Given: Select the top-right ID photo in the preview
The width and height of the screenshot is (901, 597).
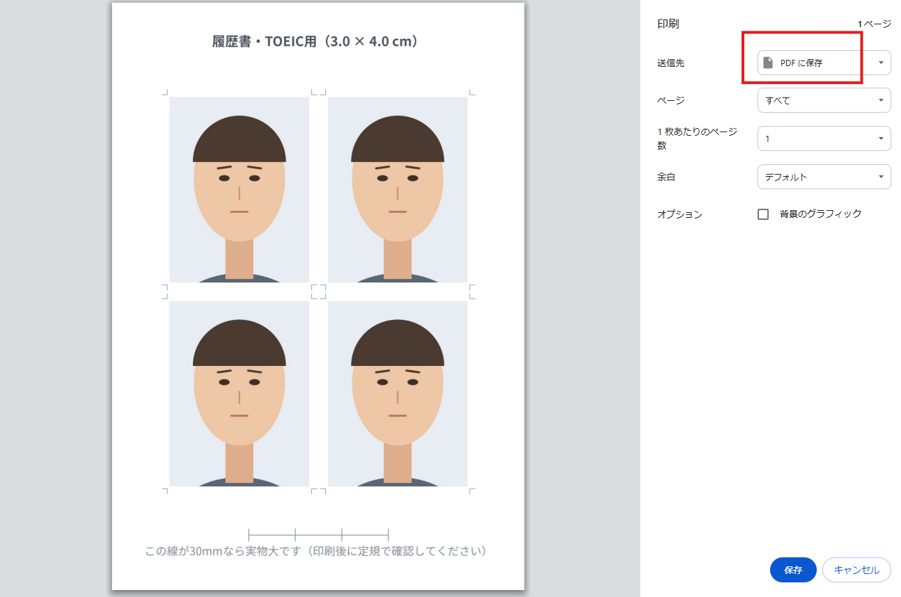Looking at the screenshot, I should pos(398,189).
